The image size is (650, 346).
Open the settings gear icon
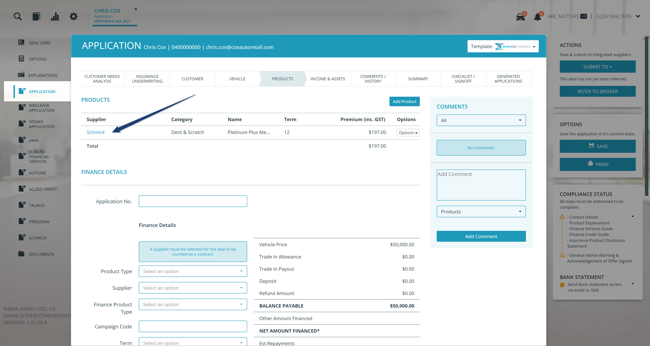73,16
